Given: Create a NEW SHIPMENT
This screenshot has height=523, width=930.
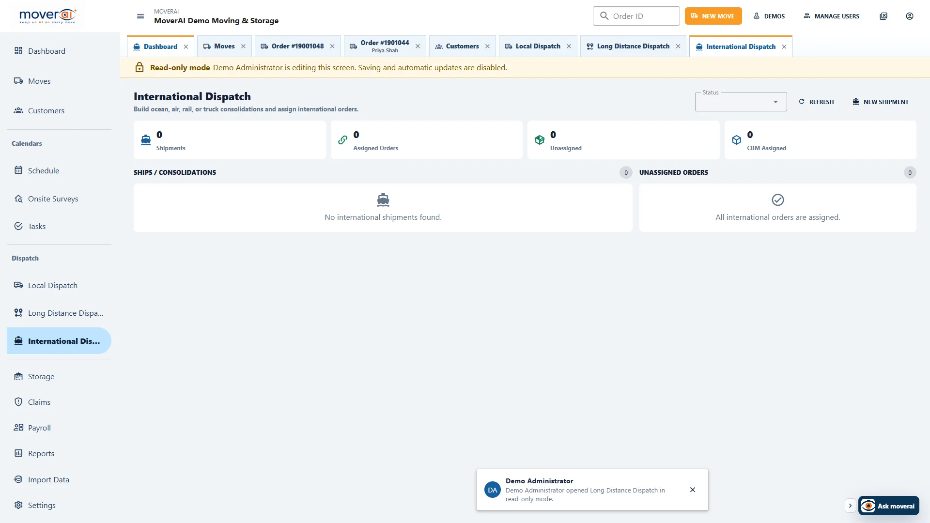Looking at the screenshot, I should [881, 102].
